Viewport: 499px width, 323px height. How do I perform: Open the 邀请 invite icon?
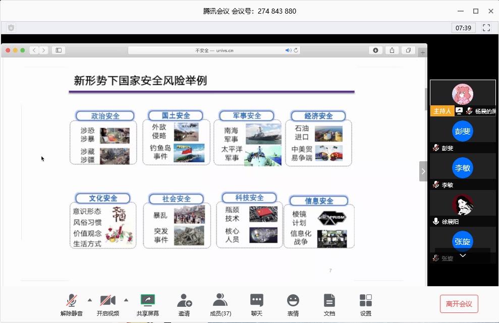point(184,304)
